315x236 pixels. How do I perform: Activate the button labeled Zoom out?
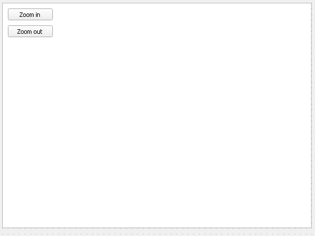pos(30,32)
